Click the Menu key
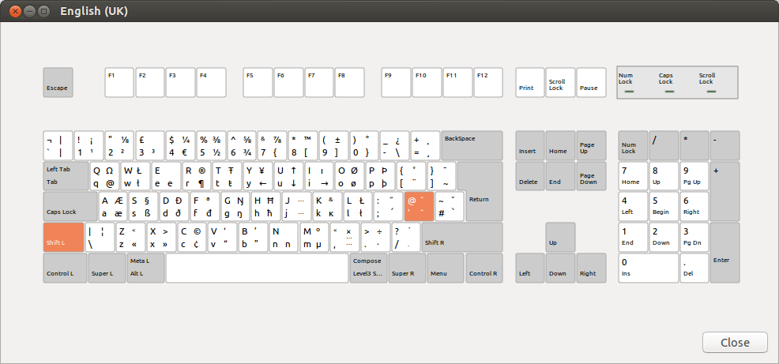 pyautogui.click(x=446, y=268)
